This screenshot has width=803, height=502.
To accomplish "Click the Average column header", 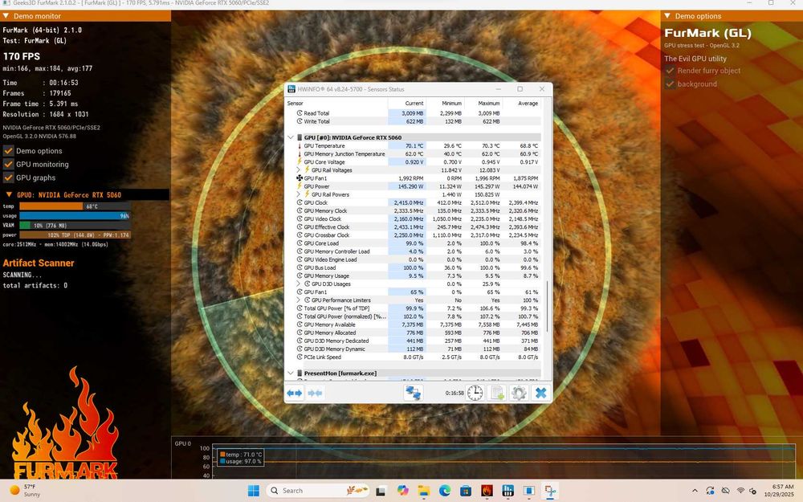I will tap(528, 103).
